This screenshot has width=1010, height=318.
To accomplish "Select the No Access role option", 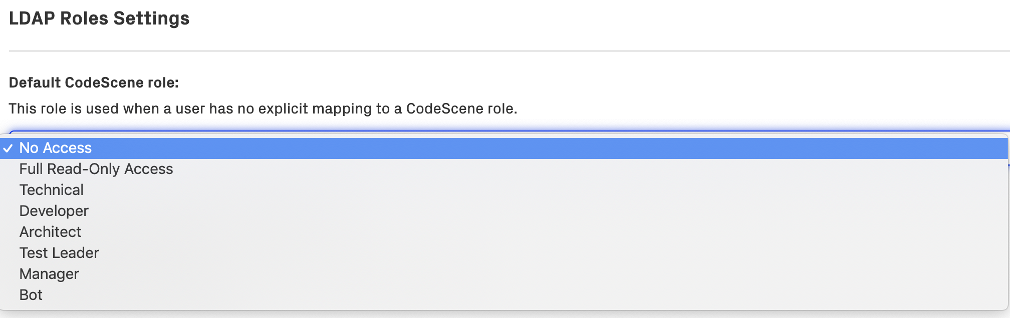I will click(55, 148).
